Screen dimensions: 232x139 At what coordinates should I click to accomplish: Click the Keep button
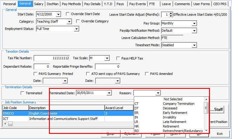(111, 134)
